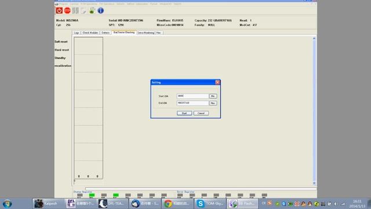Focus the End LBA input field
This screenshot has width=371, height=209.
(192, 103)
